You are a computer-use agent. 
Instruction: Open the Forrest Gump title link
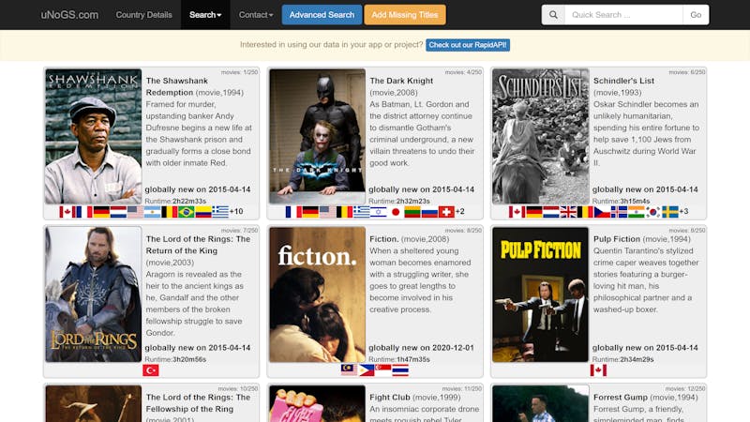click(621, 397)
